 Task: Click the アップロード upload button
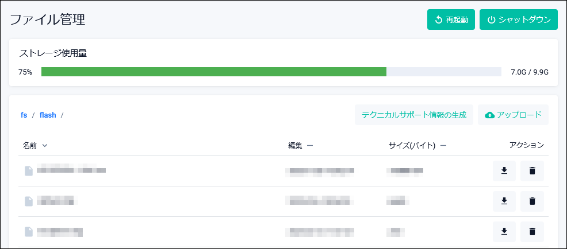513,115
